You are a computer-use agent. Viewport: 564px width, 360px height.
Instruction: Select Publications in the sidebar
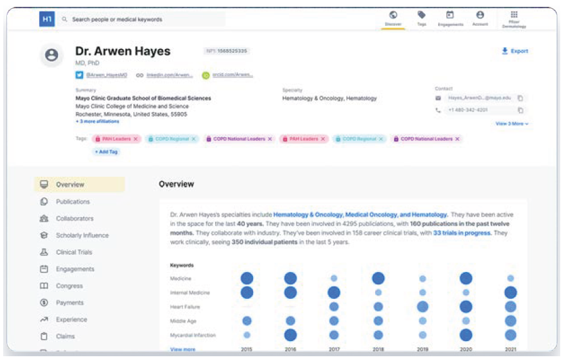pos(72,202)
